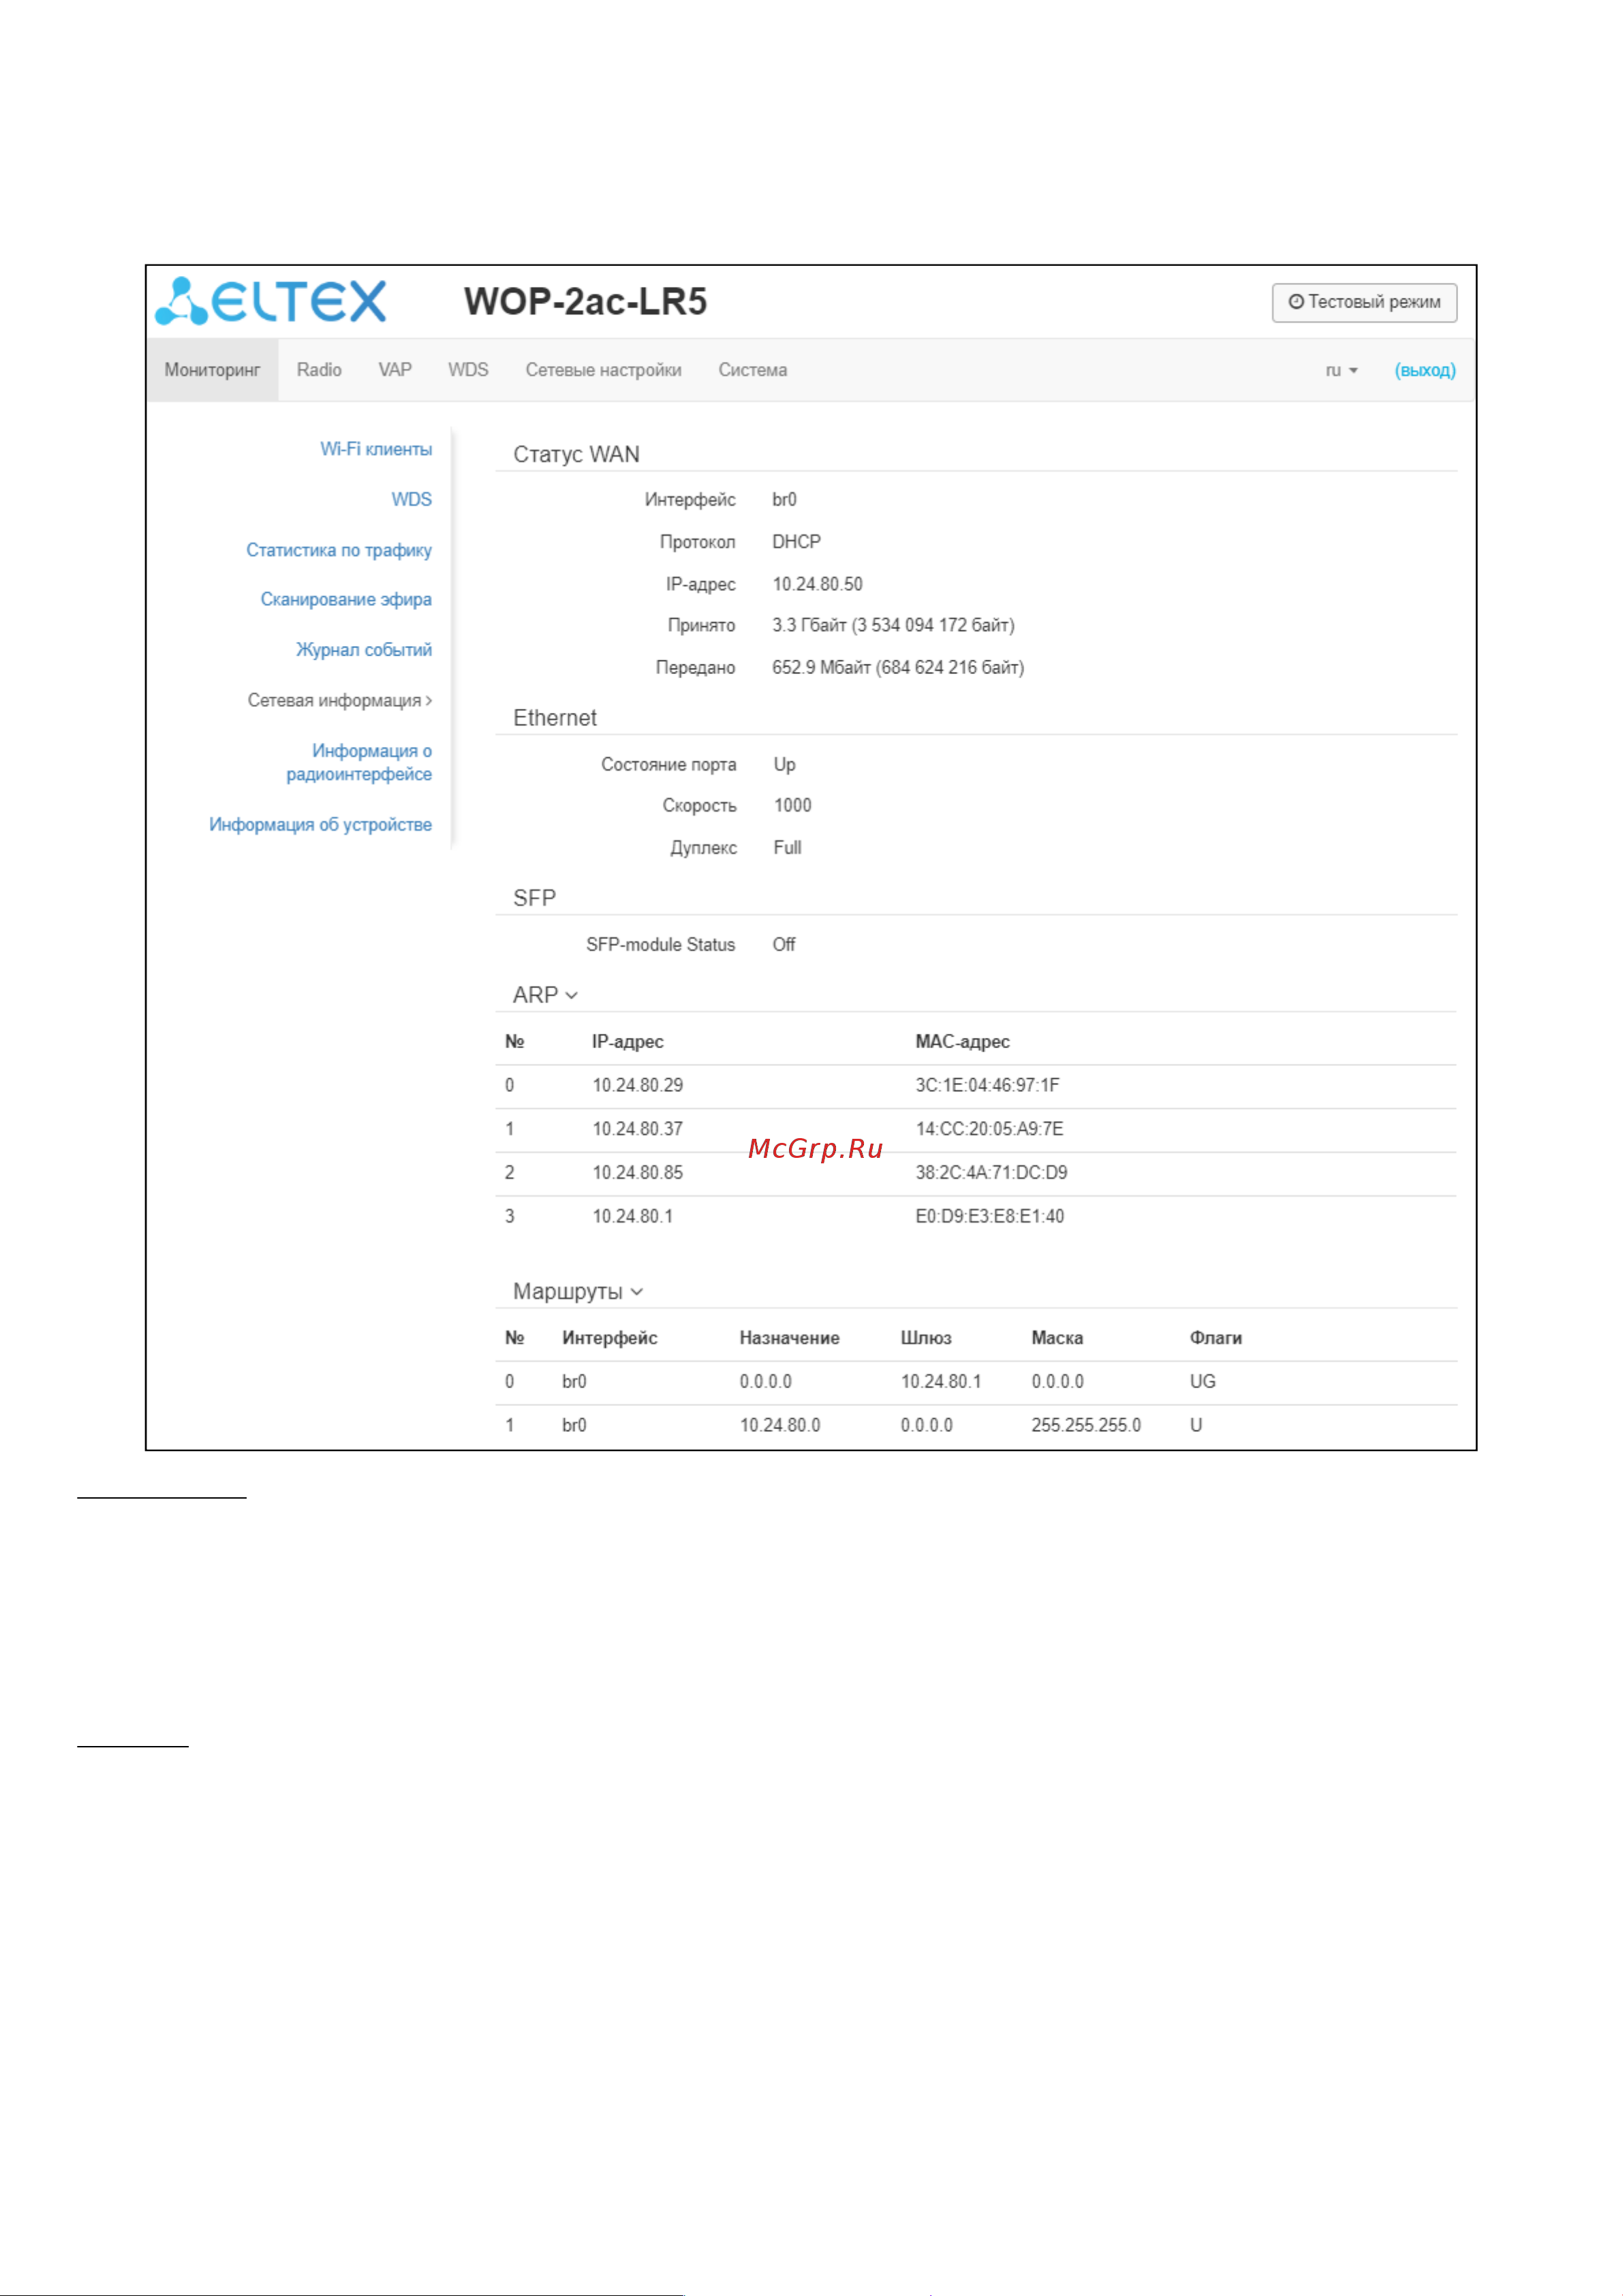1623x2296 pixels.
Task: Open the ru language dropdown
Action: [1341, 370]
